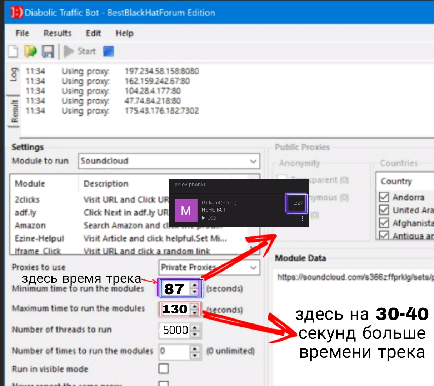
Task: Click the Diabolic Traffic Bot app icon
Action: pos(16,13)
